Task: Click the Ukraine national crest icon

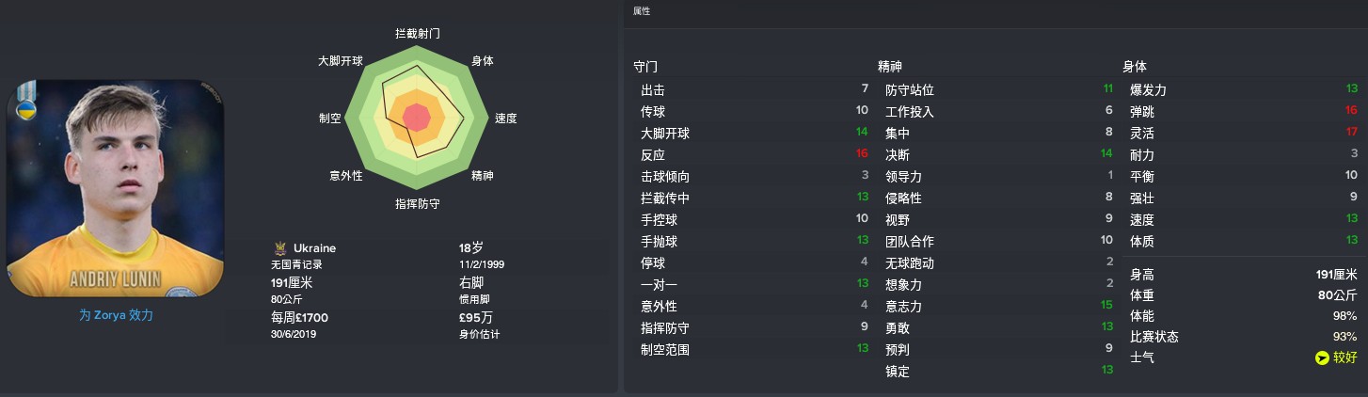Action: click(x=279, y=248)
